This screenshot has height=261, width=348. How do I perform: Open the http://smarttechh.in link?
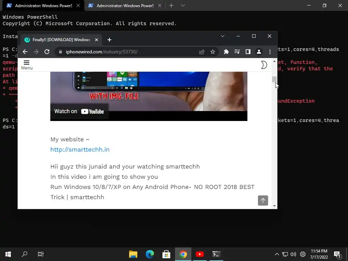click(x=80, y=150)
